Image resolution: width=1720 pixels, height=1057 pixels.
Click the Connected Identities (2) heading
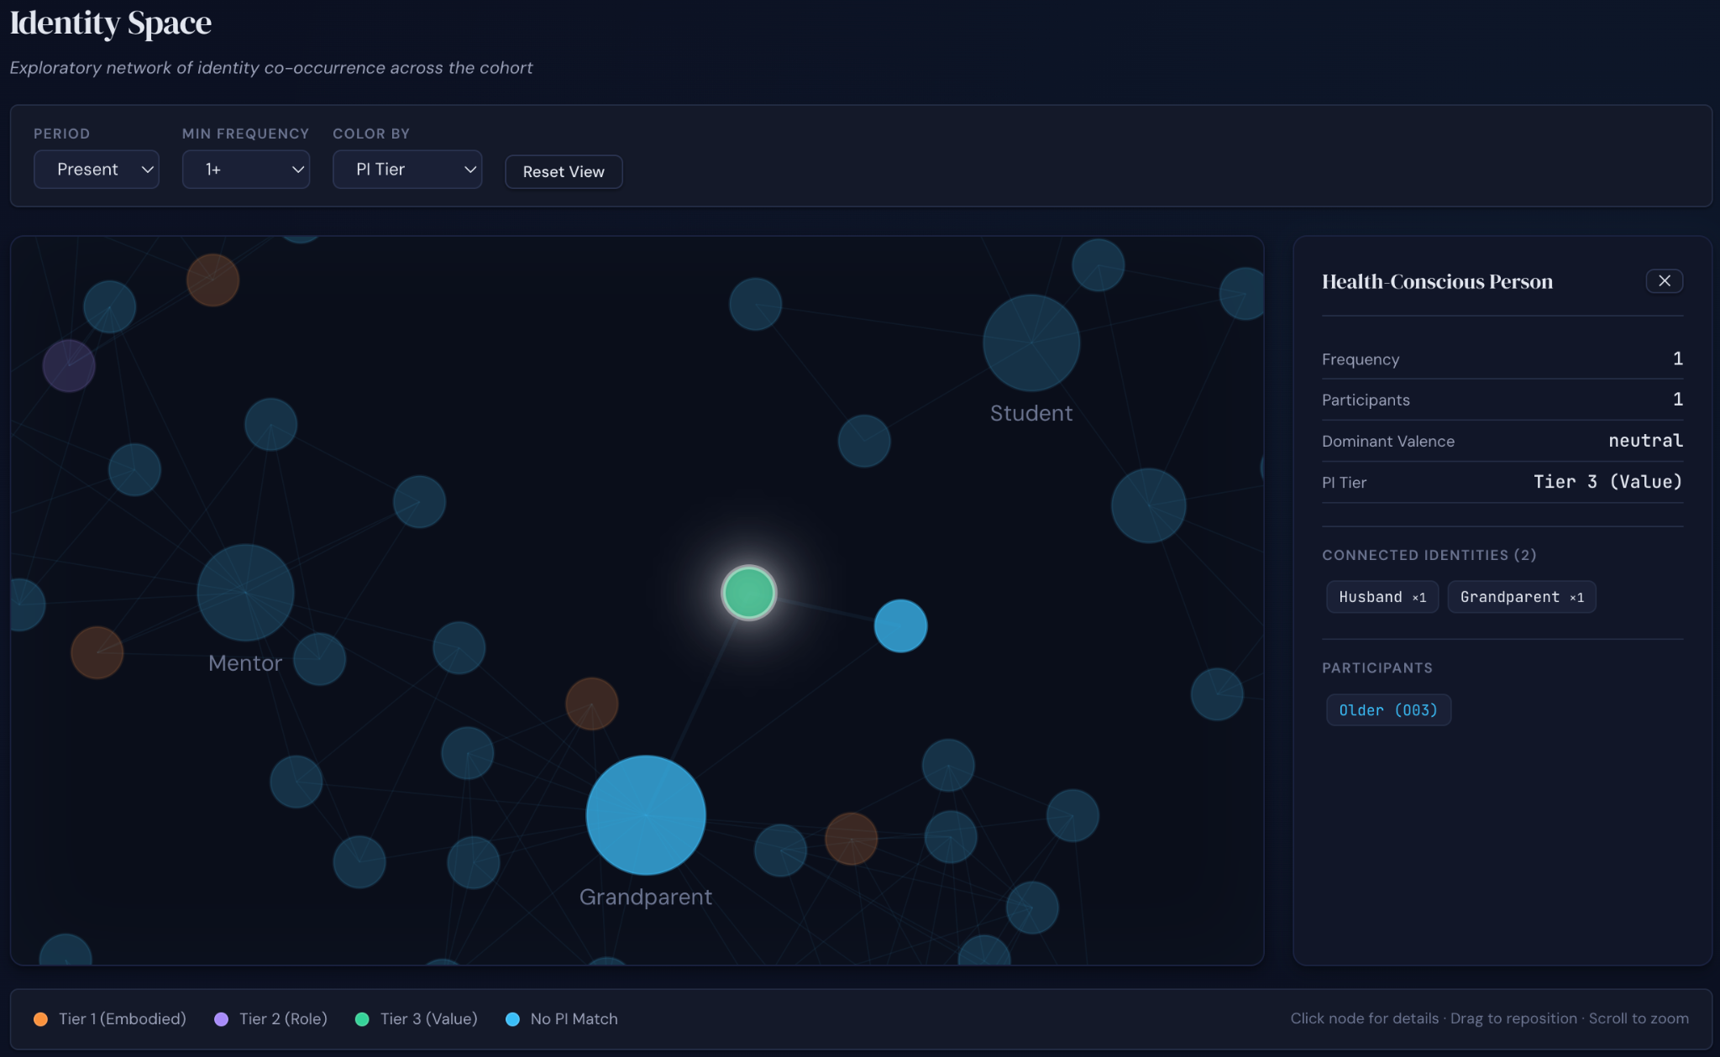(x=1429, y=555)
